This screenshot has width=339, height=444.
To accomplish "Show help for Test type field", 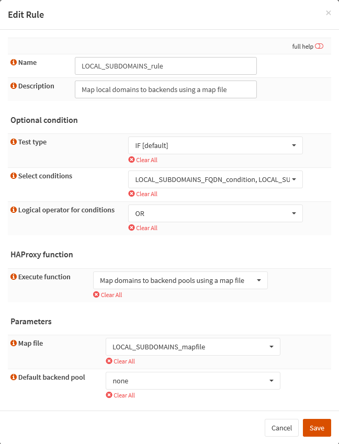I will tap(14, 142).
